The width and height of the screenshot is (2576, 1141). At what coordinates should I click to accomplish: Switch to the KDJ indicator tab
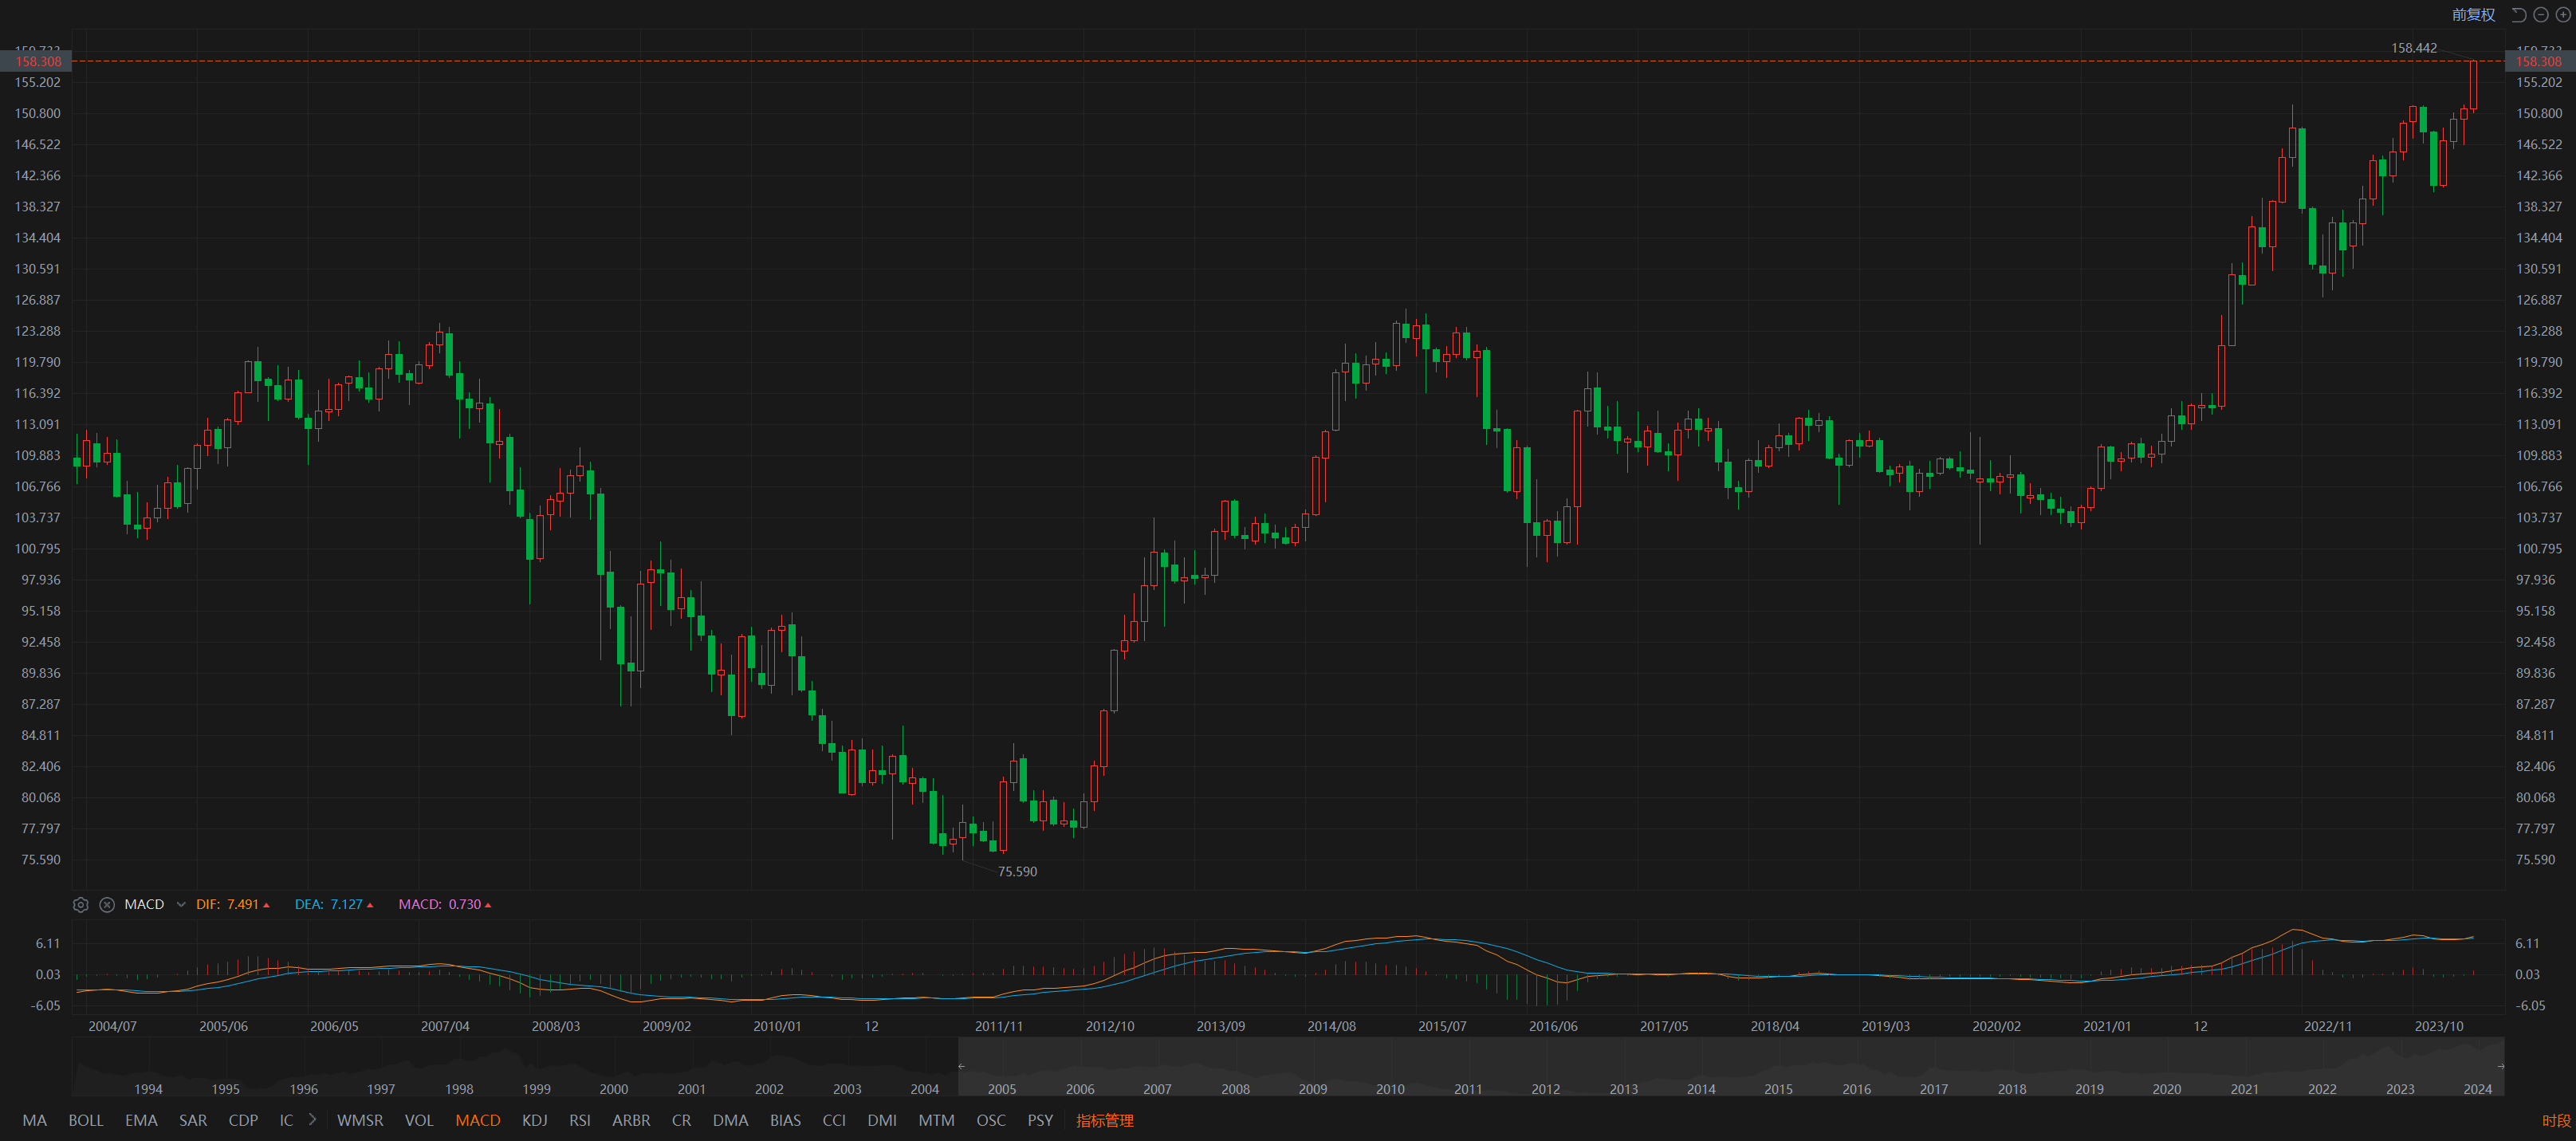pyautogui.click(x=534, y=1120)
